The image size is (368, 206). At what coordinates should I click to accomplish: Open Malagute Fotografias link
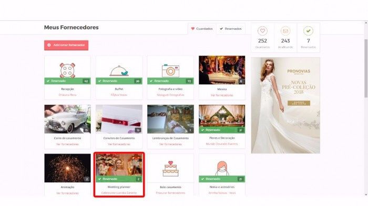(x=171, y=95)
